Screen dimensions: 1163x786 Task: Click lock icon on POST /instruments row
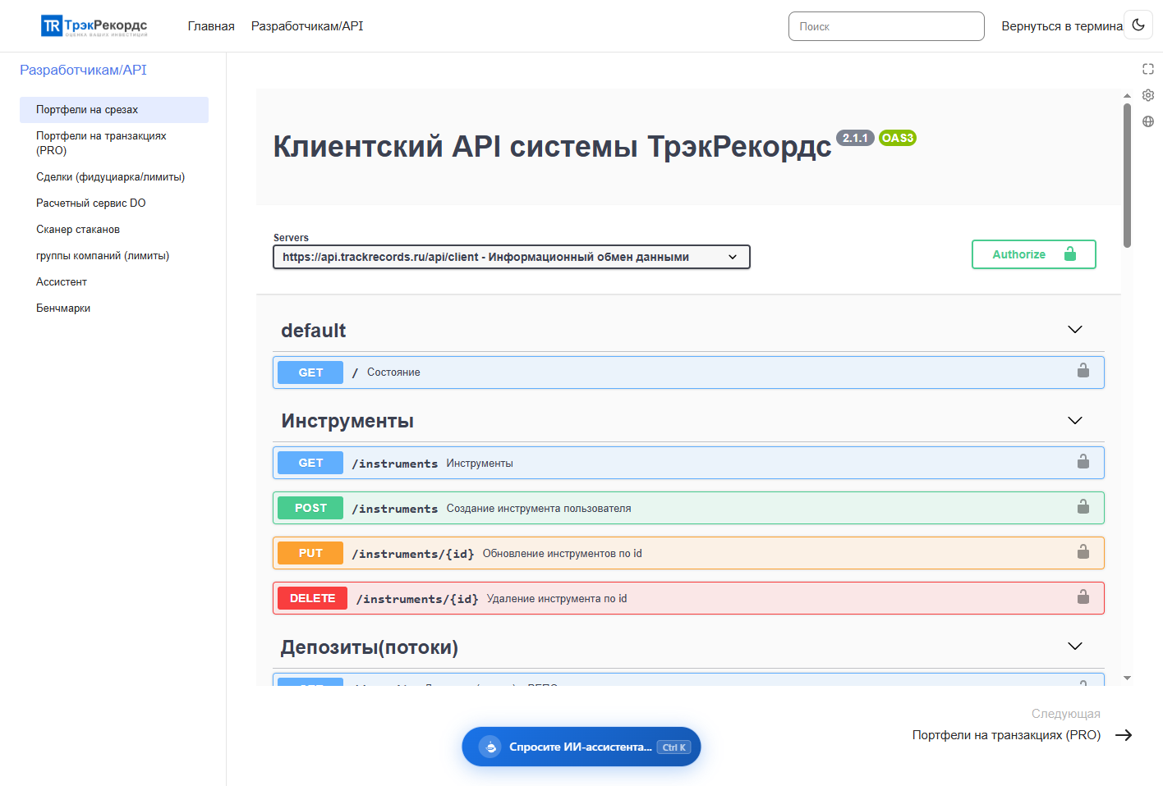click(x=1083, y=507)
